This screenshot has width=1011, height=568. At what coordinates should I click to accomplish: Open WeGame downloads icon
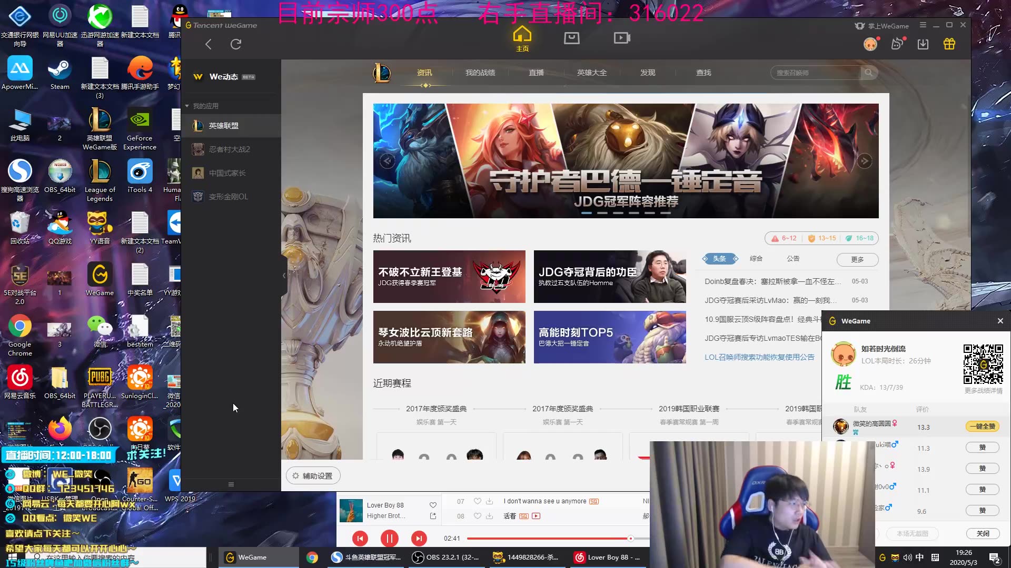pyautogui.click(x=923, y=44)
